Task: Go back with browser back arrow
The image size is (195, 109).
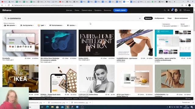Action: click(x=2, y=5)
